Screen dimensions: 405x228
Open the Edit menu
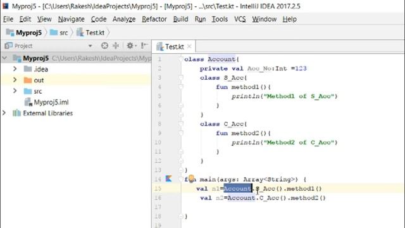25,19
